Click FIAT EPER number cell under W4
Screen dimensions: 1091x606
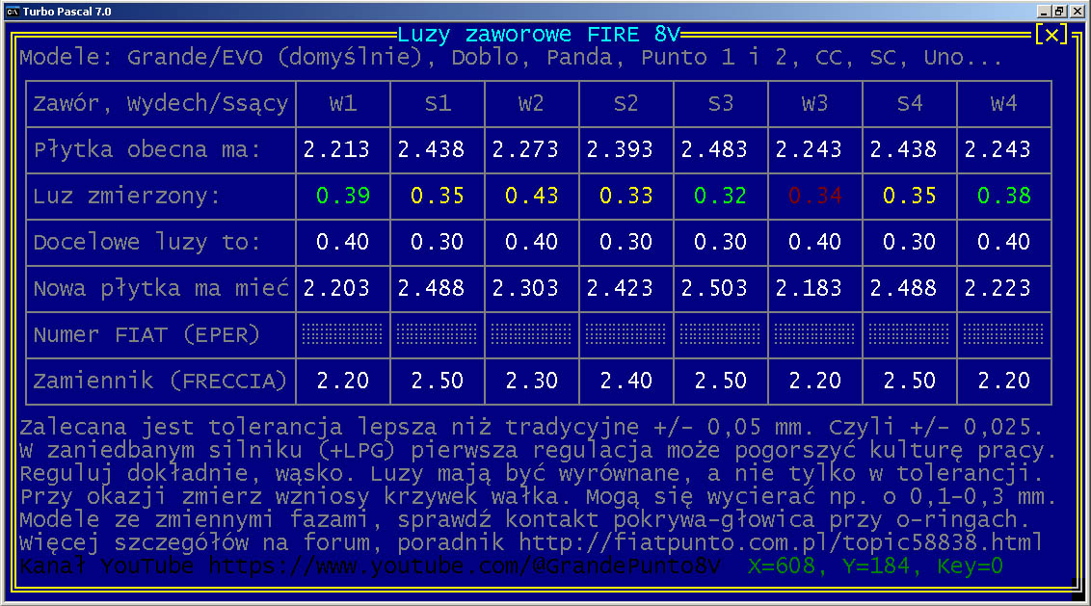click(x=1003, y=334)
